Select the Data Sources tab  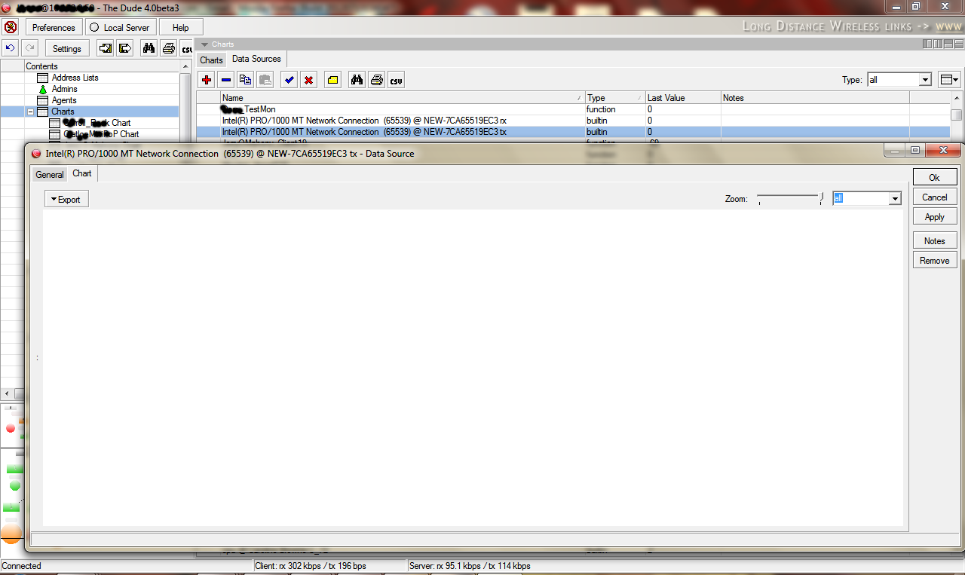coord(256,59)
